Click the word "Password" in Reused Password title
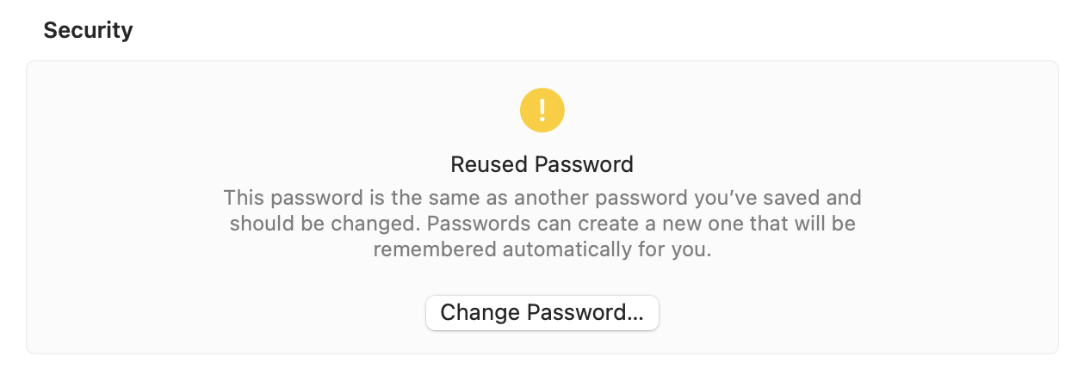 [584, 164]
